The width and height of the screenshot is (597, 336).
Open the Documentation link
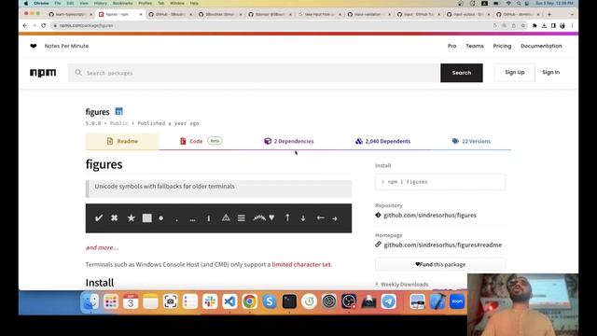coord(541,46)
